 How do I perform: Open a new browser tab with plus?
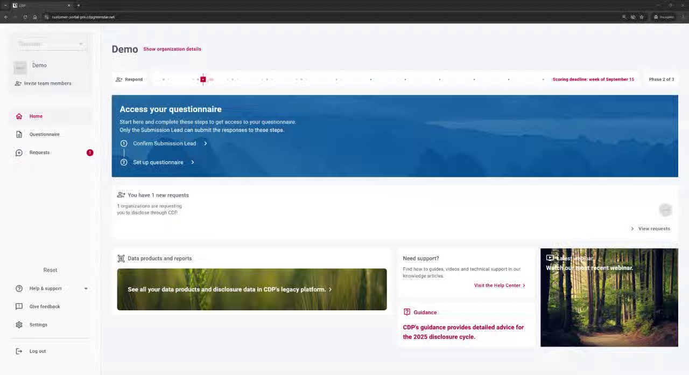click(x=78, y=5)
